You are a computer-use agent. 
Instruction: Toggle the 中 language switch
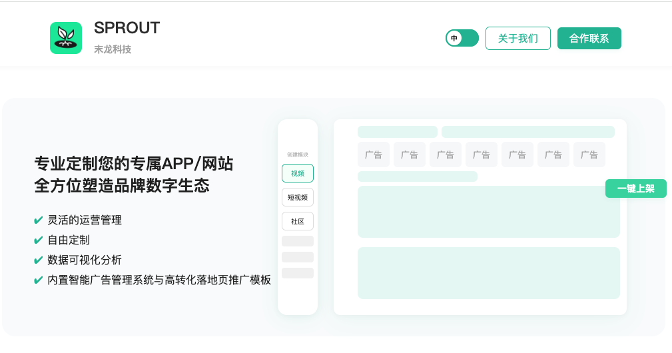[462, 38]
